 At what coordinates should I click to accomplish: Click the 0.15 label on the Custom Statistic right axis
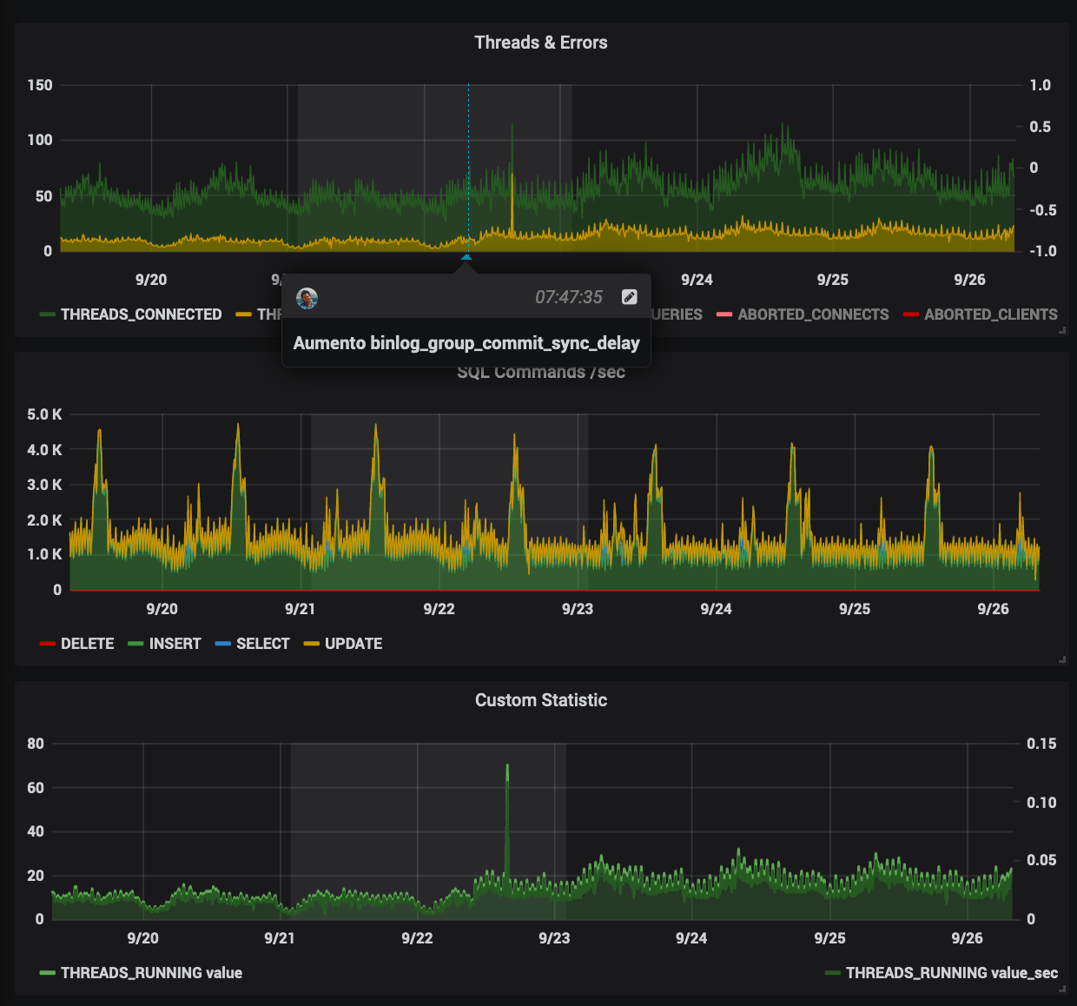(x=1041, y=744)
